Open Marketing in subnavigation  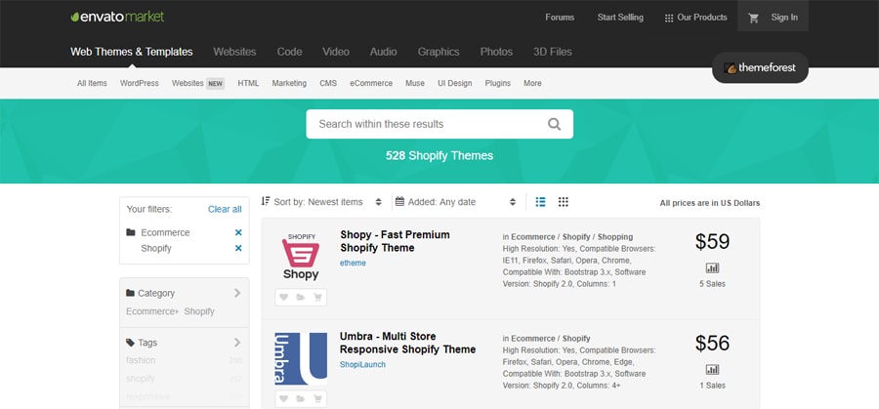tap(289, 83)
